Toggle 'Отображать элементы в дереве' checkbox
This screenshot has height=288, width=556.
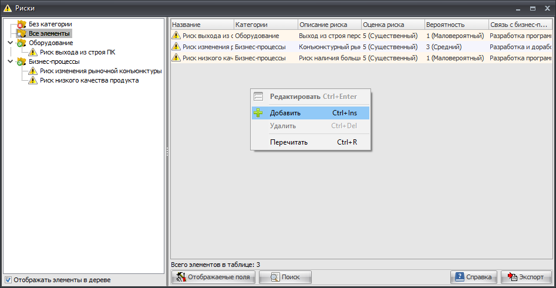coord(8,280)
